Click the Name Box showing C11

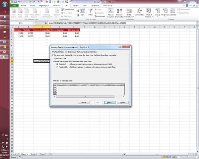21,23
